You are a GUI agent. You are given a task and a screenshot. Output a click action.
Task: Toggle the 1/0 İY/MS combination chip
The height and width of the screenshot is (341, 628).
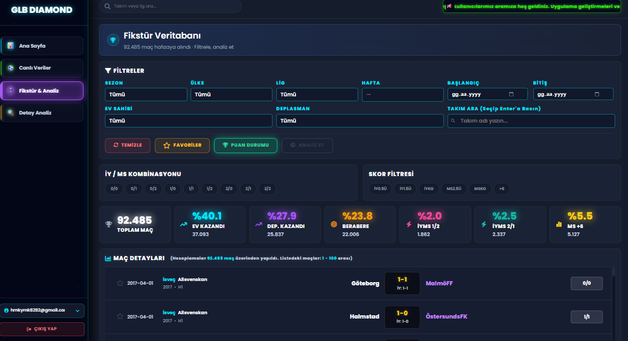coord(172,188)
